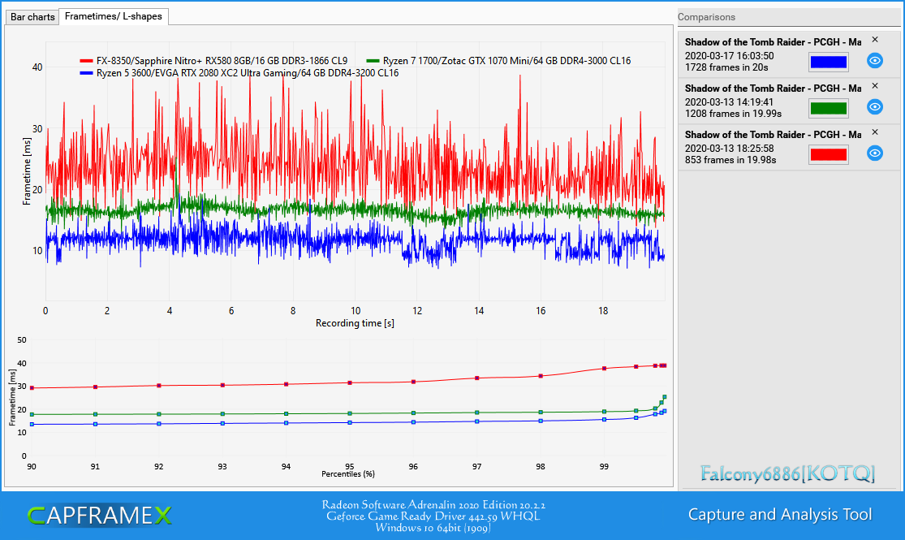Toggle visibility of the 2020-03-13 18:25:58 record
Image resolution: width=905 pixels, height=540 pixels.
875,153
